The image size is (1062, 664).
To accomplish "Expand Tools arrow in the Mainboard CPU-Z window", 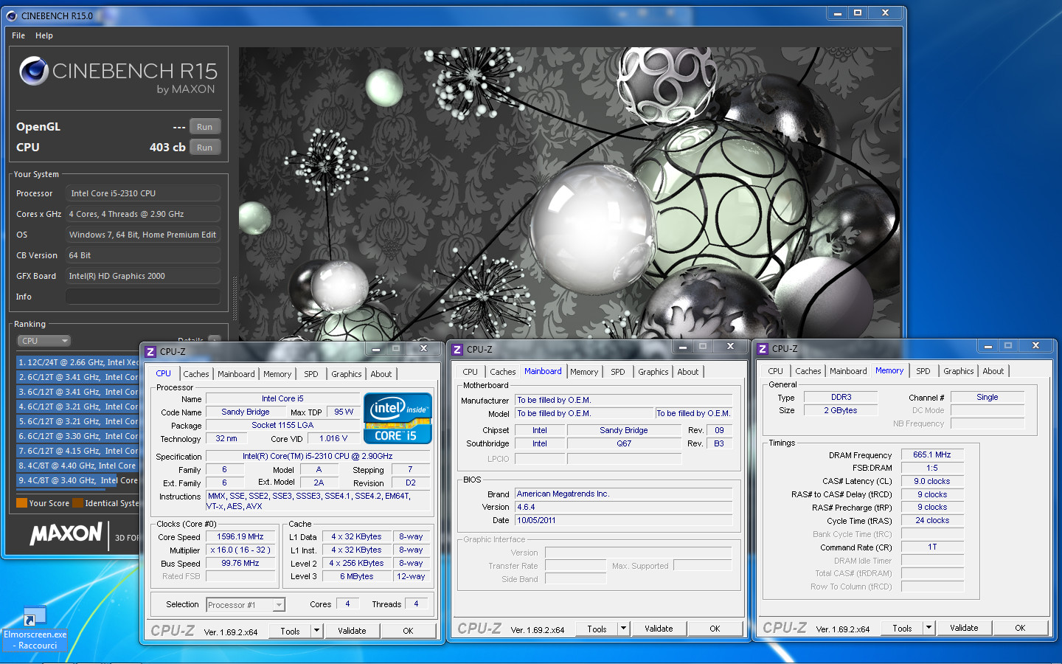I will pyautogui.click(x=624, y=629).
